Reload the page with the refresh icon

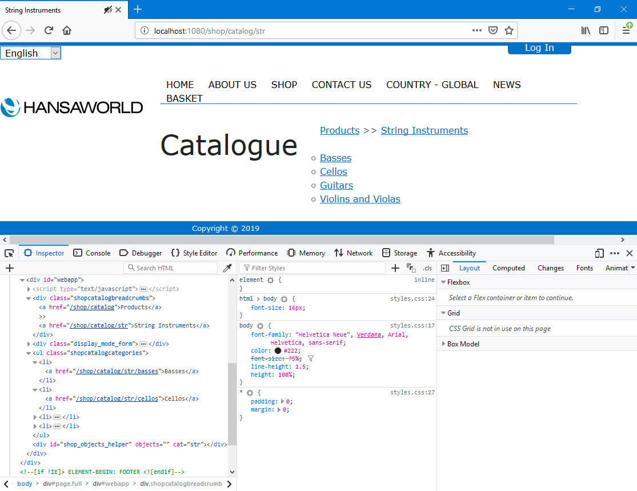coord(49,30)
